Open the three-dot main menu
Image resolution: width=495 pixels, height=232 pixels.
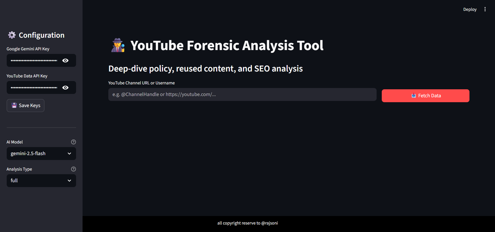coord(485,9)
